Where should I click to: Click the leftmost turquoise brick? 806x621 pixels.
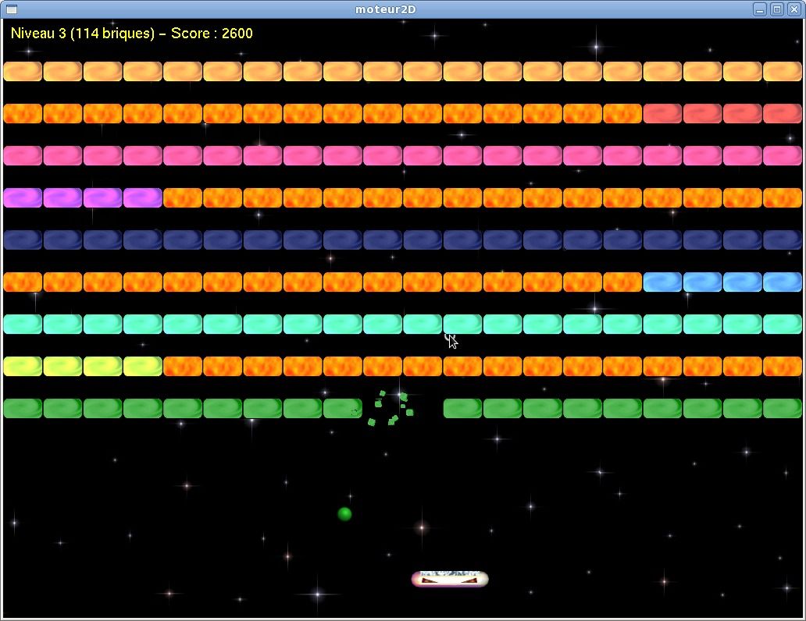23,324
